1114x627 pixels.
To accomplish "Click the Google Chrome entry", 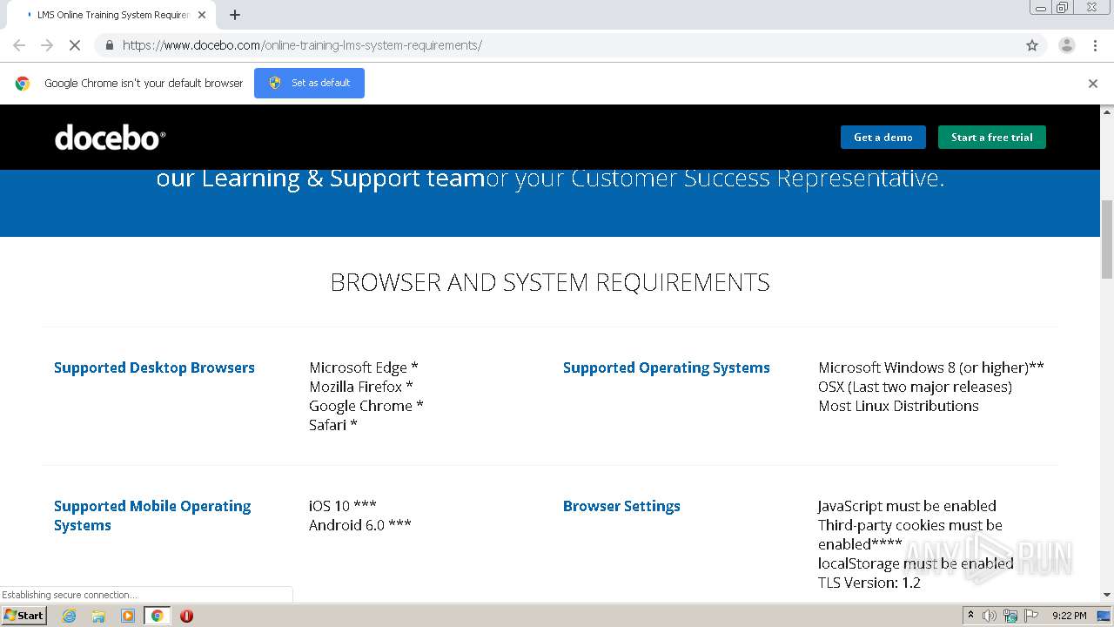I will point(366,406).
